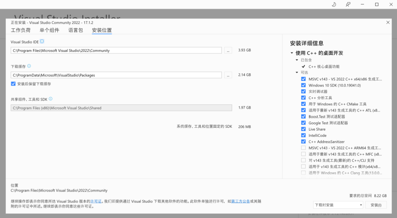Open the 下载时安装 dropdown

(338, 205)
